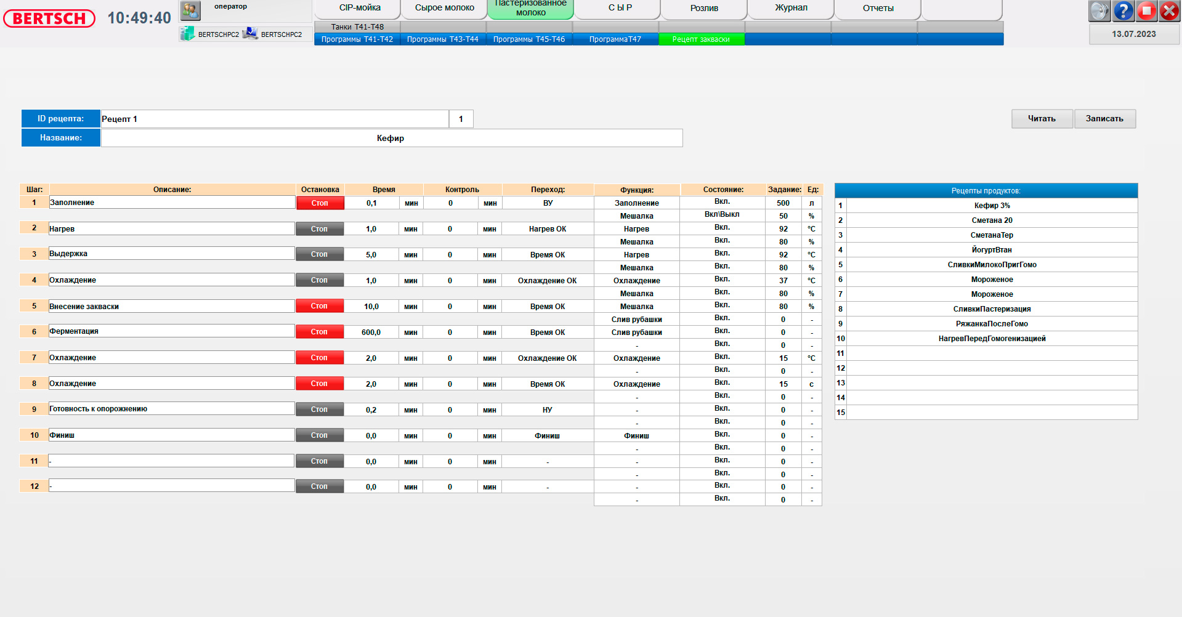Open Программы T45-T46 subtab
This screenshot has height=617, width=1182.
529,39
